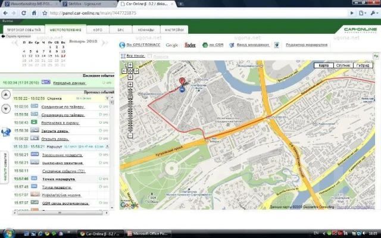The height and width of the screenshot is (238, 381).
Task: Select the Карта map type
Action: pyautogui.click(x=324, y=65)
